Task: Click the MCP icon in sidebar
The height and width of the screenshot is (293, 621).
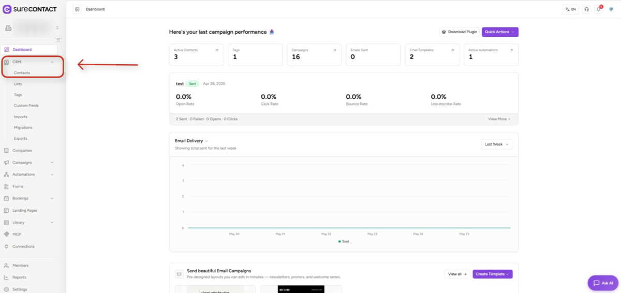Action: click(x=6, y=235)
